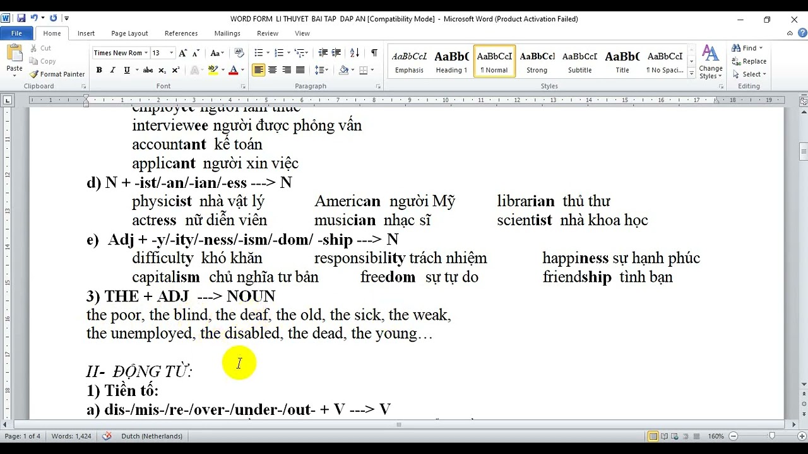Click the Cut command
Image resolution: width=808 pixels, height=454 pixels.
[x=40, y=48]
